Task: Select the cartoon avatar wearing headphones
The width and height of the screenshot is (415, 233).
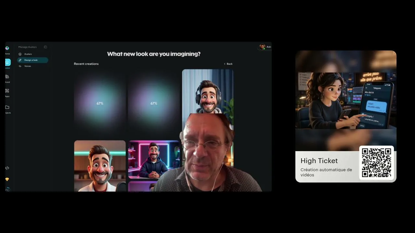Action: point(208,91)
